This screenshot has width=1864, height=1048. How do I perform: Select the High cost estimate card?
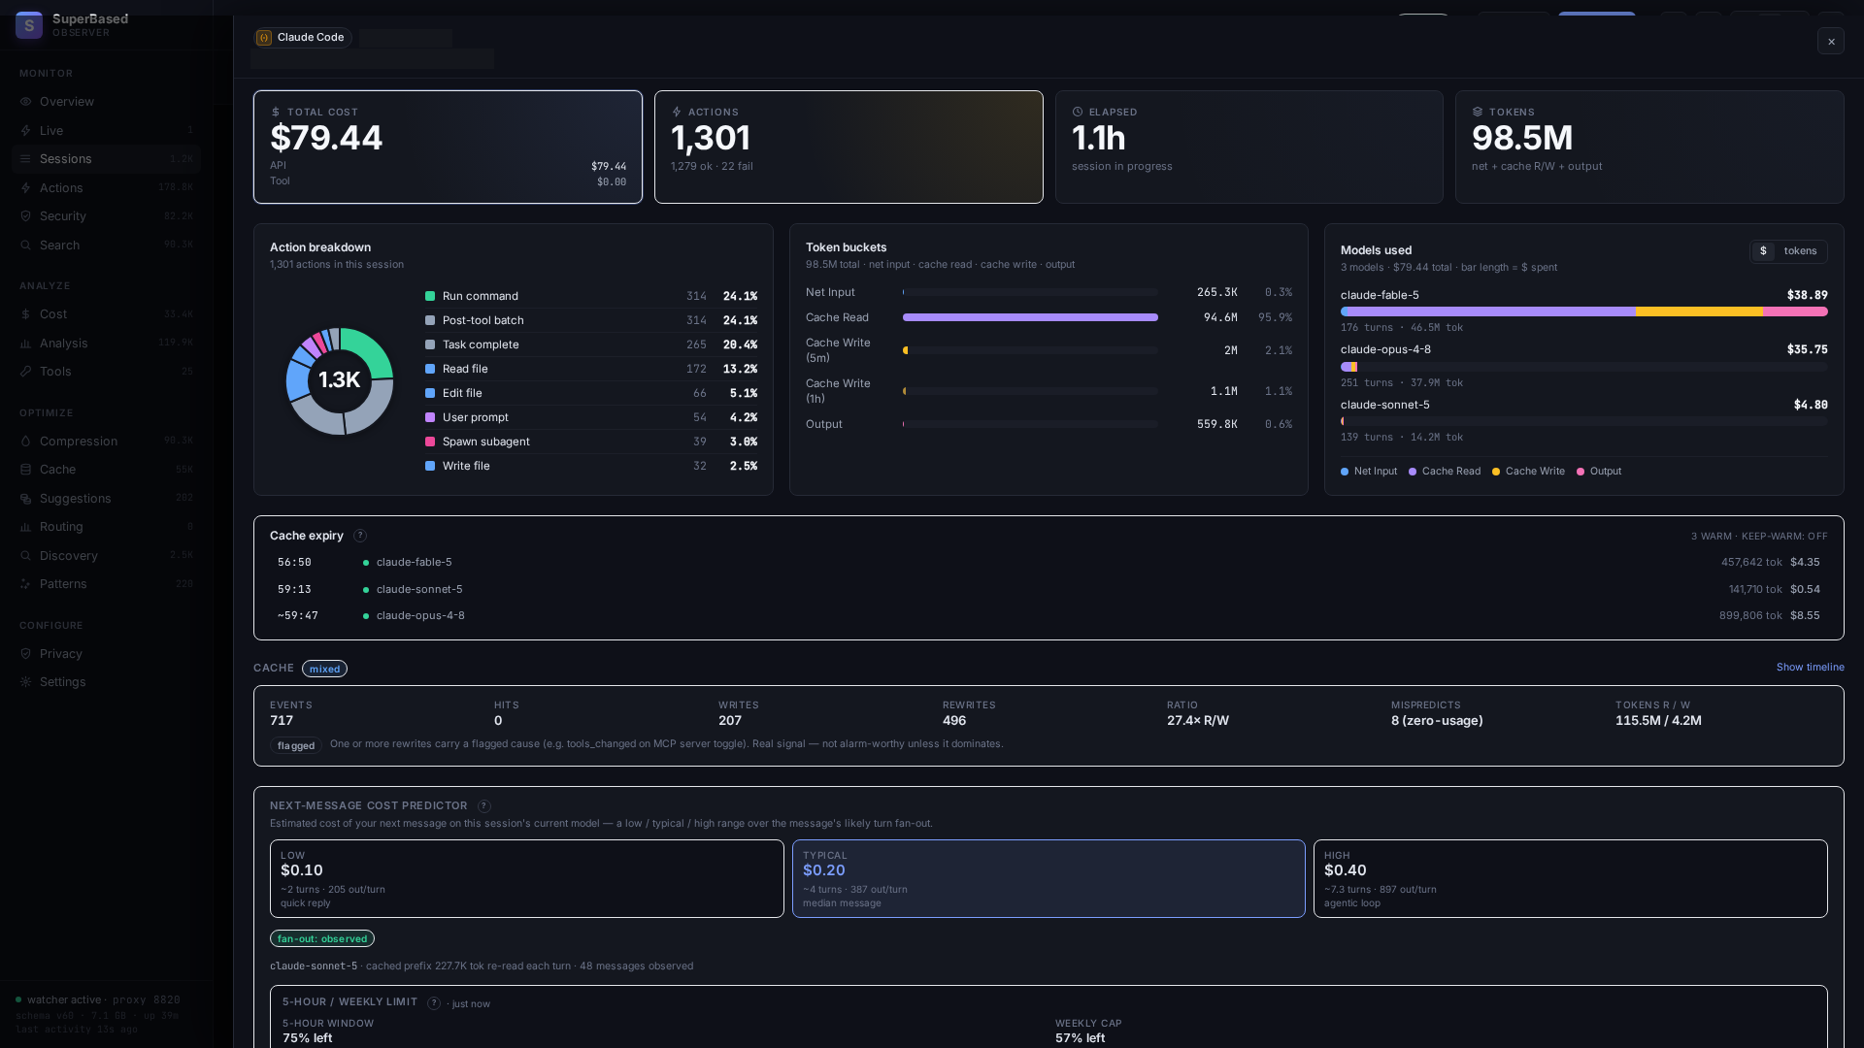tap(1571, 879)
